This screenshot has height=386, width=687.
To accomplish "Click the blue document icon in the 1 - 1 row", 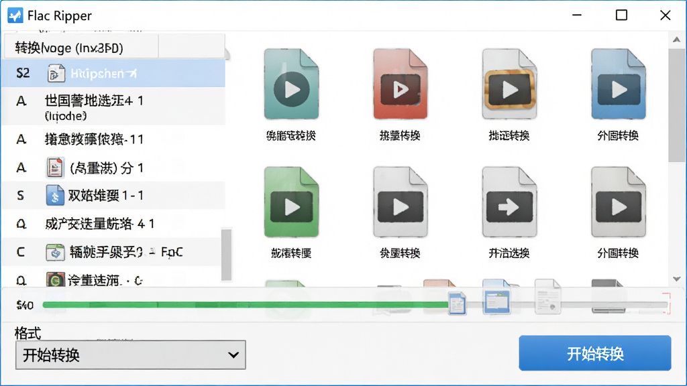I will (x=55, y=195).
